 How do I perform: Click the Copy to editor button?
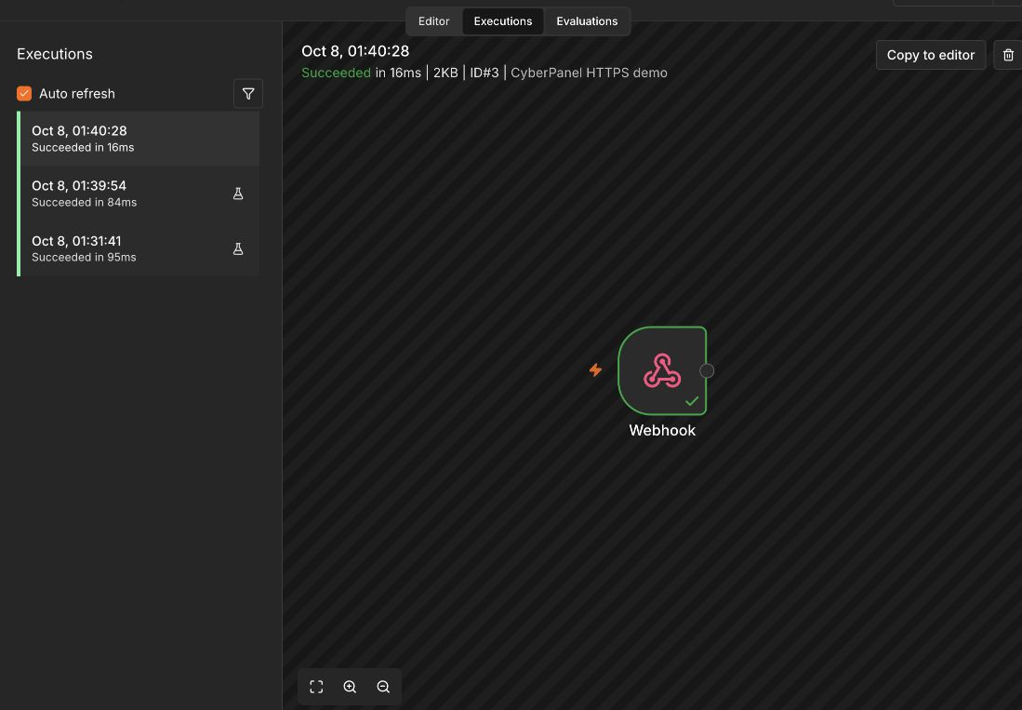[x=930, y=56]
